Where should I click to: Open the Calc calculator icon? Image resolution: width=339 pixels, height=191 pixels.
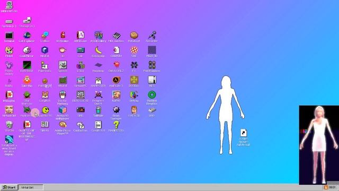coord(81,50)
